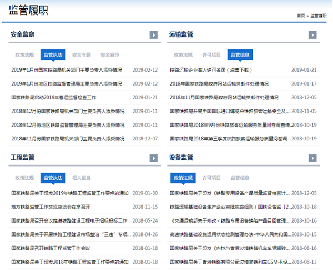Open the 相关信息 tab in 工程监管
The width and height of the screenshot is (333, 271).
tap(81, 178)
